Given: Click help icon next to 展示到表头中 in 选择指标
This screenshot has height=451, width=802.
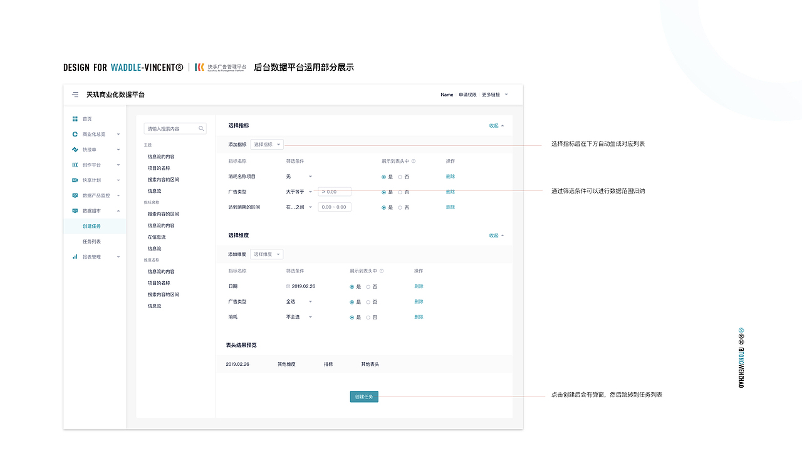Looking at the screenshot, I should pos(414,161).
